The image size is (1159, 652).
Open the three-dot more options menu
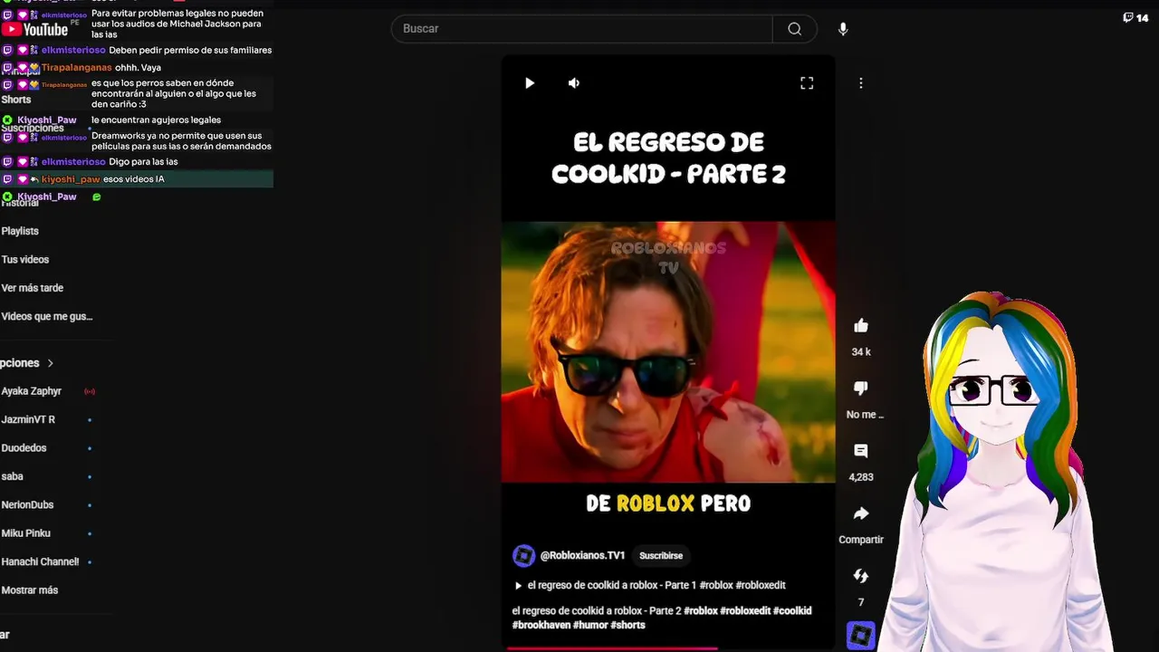[860, 83]
